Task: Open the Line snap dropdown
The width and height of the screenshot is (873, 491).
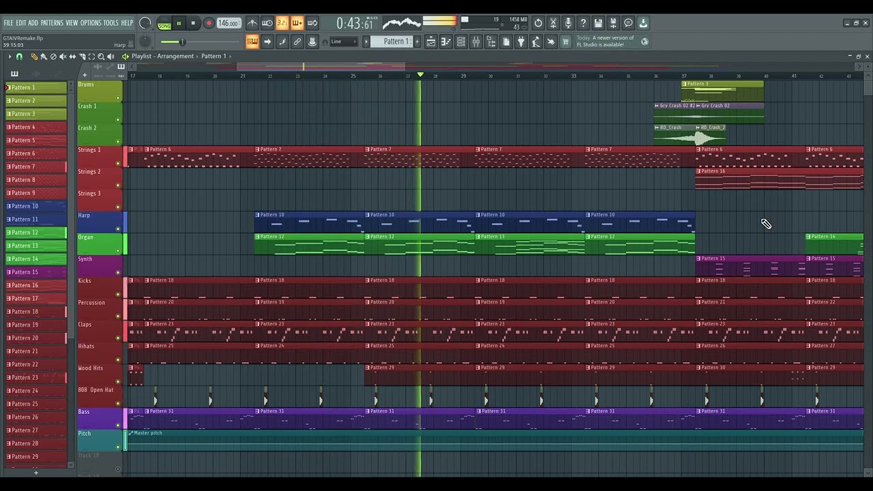Action: pyautogui.click(x=344, y=42)
